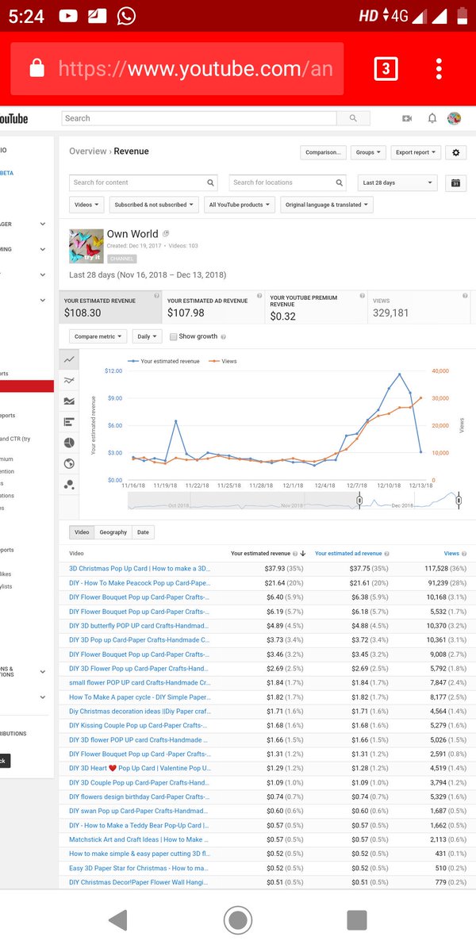The width and height of the screenshot is (476, 952).
Task: Open the browser three-dot menu
Action: pos(439,69)
